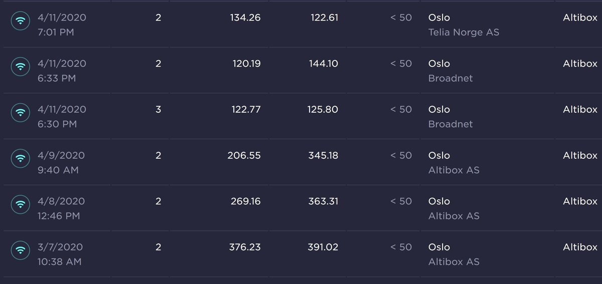This screenshot has width=602, height=284.
Task: Click the 269.16 download value
Action: pyautogui.click(x=245, y=201)
